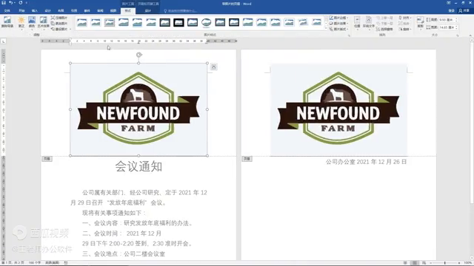
Task: Click the zoom slider in status bar
Action: click(x=444, y=263)
